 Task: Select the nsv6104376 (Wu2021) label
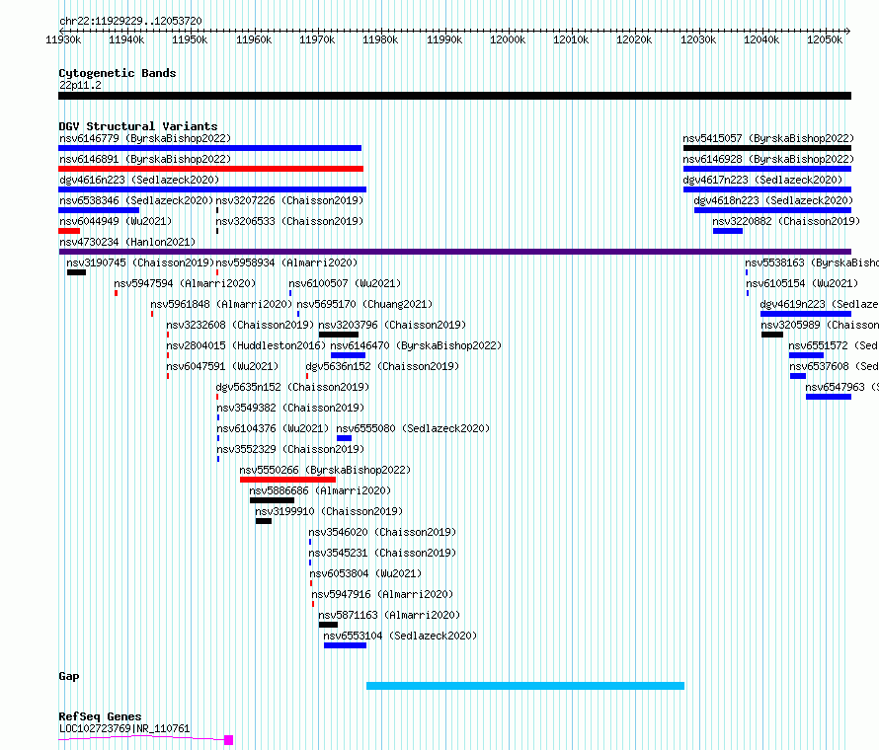pos(273,428)
